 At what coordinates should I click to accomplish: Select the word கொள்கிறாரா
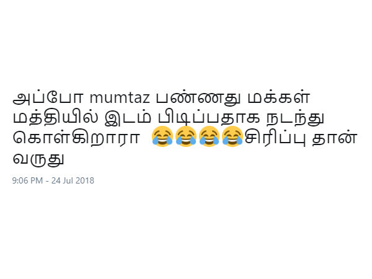point(76,138)
